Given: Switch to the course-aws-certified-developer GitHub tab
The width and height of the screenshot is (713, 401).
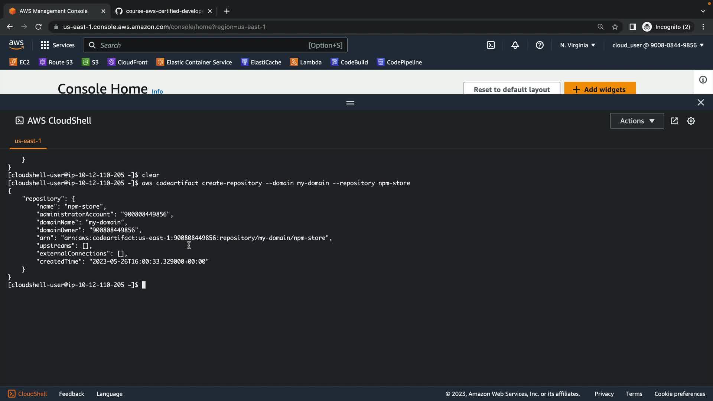Looking at the screenshot, I should (x=163, y=11).
